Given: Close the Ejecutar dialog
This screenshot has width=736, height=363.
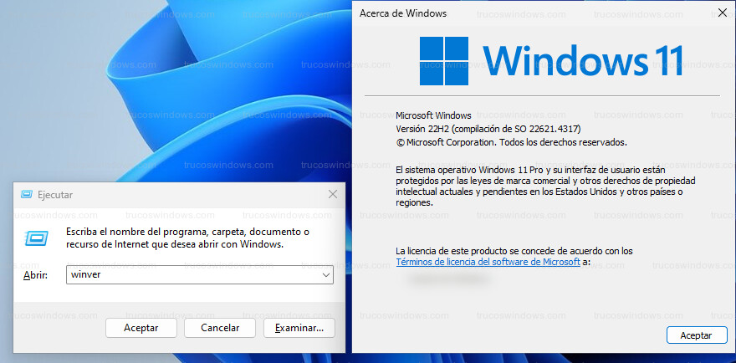Looking at the screenshot, I should pyautogui.click(x=333, y=195).
